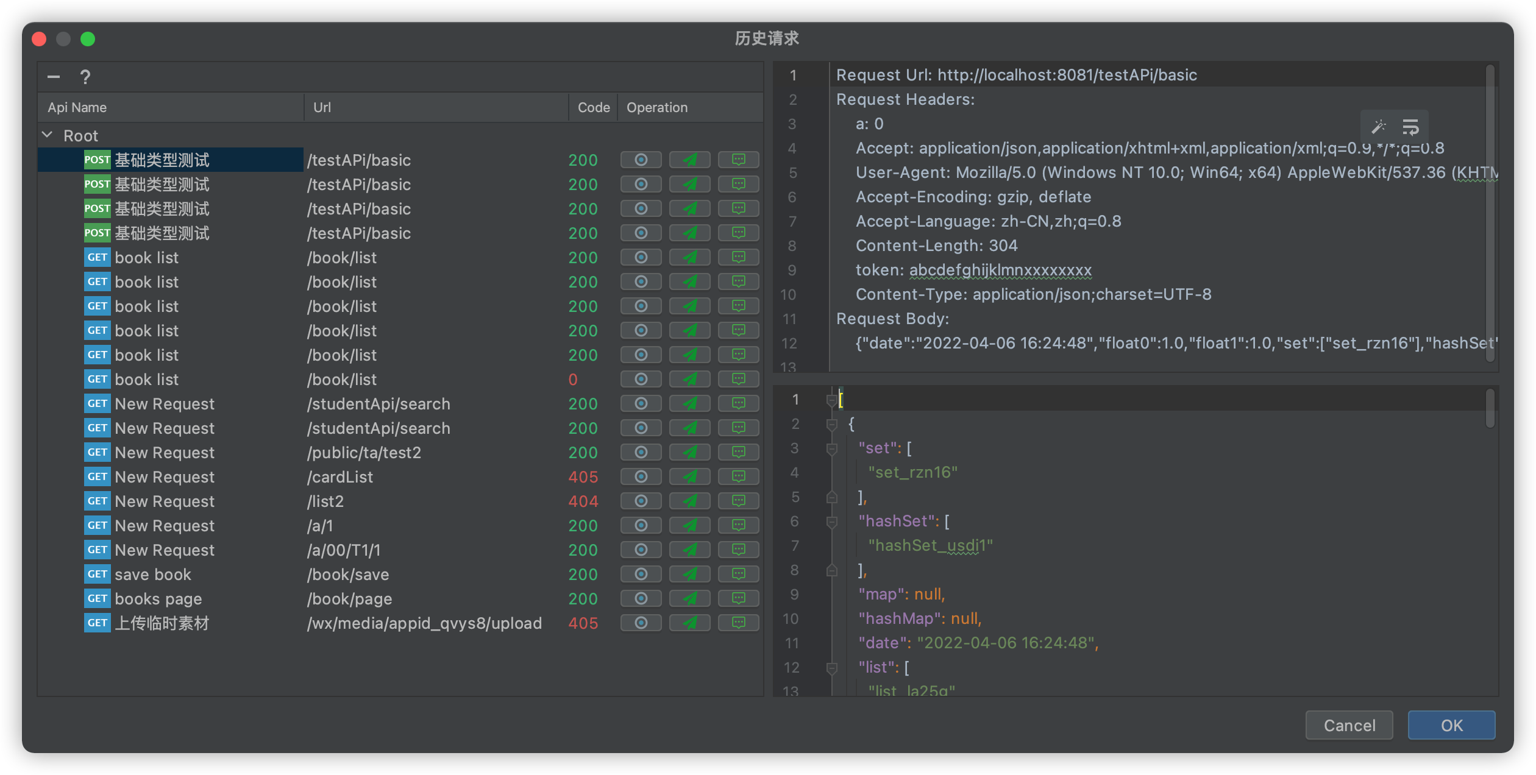Click the green pencil icon for books page

coord(689,599)
